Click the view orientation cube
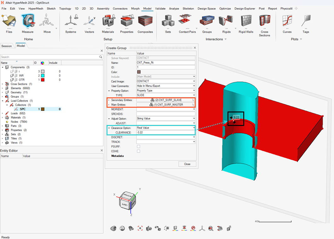 click(x=127, y=200)
